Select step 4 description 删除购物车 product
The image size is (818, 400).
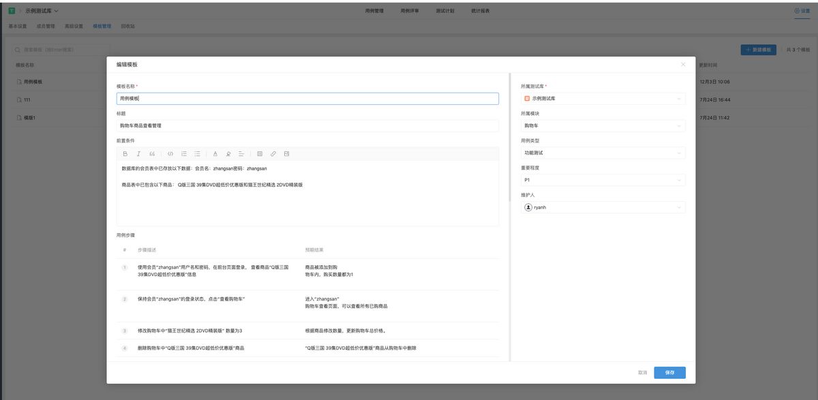[191, 348]
